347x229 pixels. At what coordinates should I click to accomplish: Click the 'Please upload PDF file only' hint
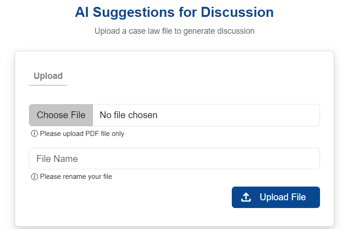point(82,134)
